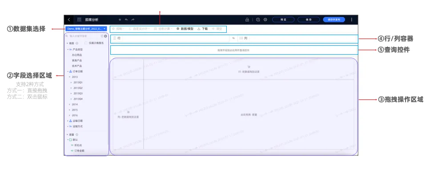Click the 保存 save button
Image resolution: width=434 pixels, height=170 pixels.
click(x=309, y=20)
